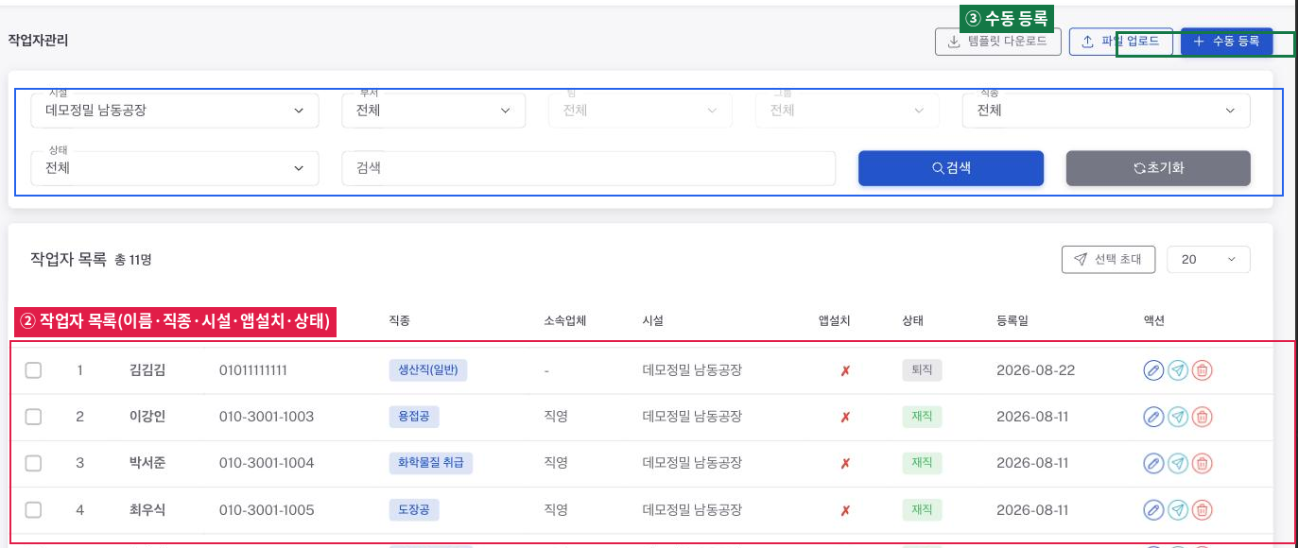Click app-not-installed X mark for 이강인
The image size is (1298, 548).
[845, 418]
